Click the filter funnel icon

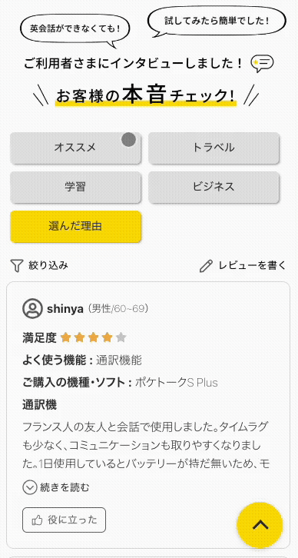pos(17,265)
